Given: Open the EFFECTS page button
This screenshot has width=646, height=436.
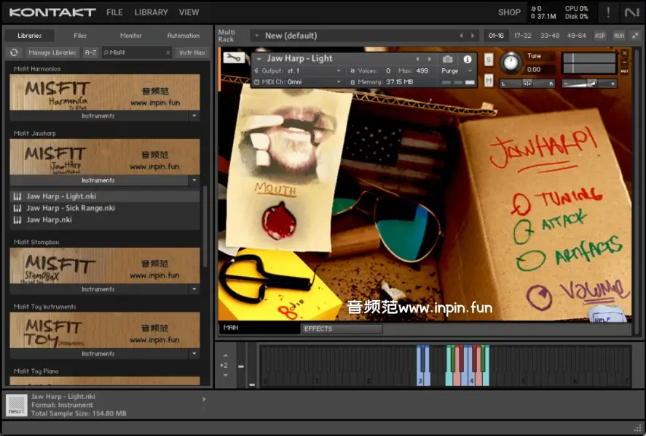Looking at the screenshot, I should click(341, 329).
